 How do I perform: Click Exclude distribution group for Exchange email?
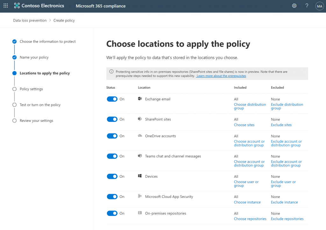pos(287,106)
